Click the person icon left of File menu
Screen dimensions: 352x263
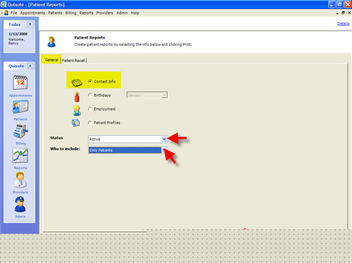[x=6, y=13]
